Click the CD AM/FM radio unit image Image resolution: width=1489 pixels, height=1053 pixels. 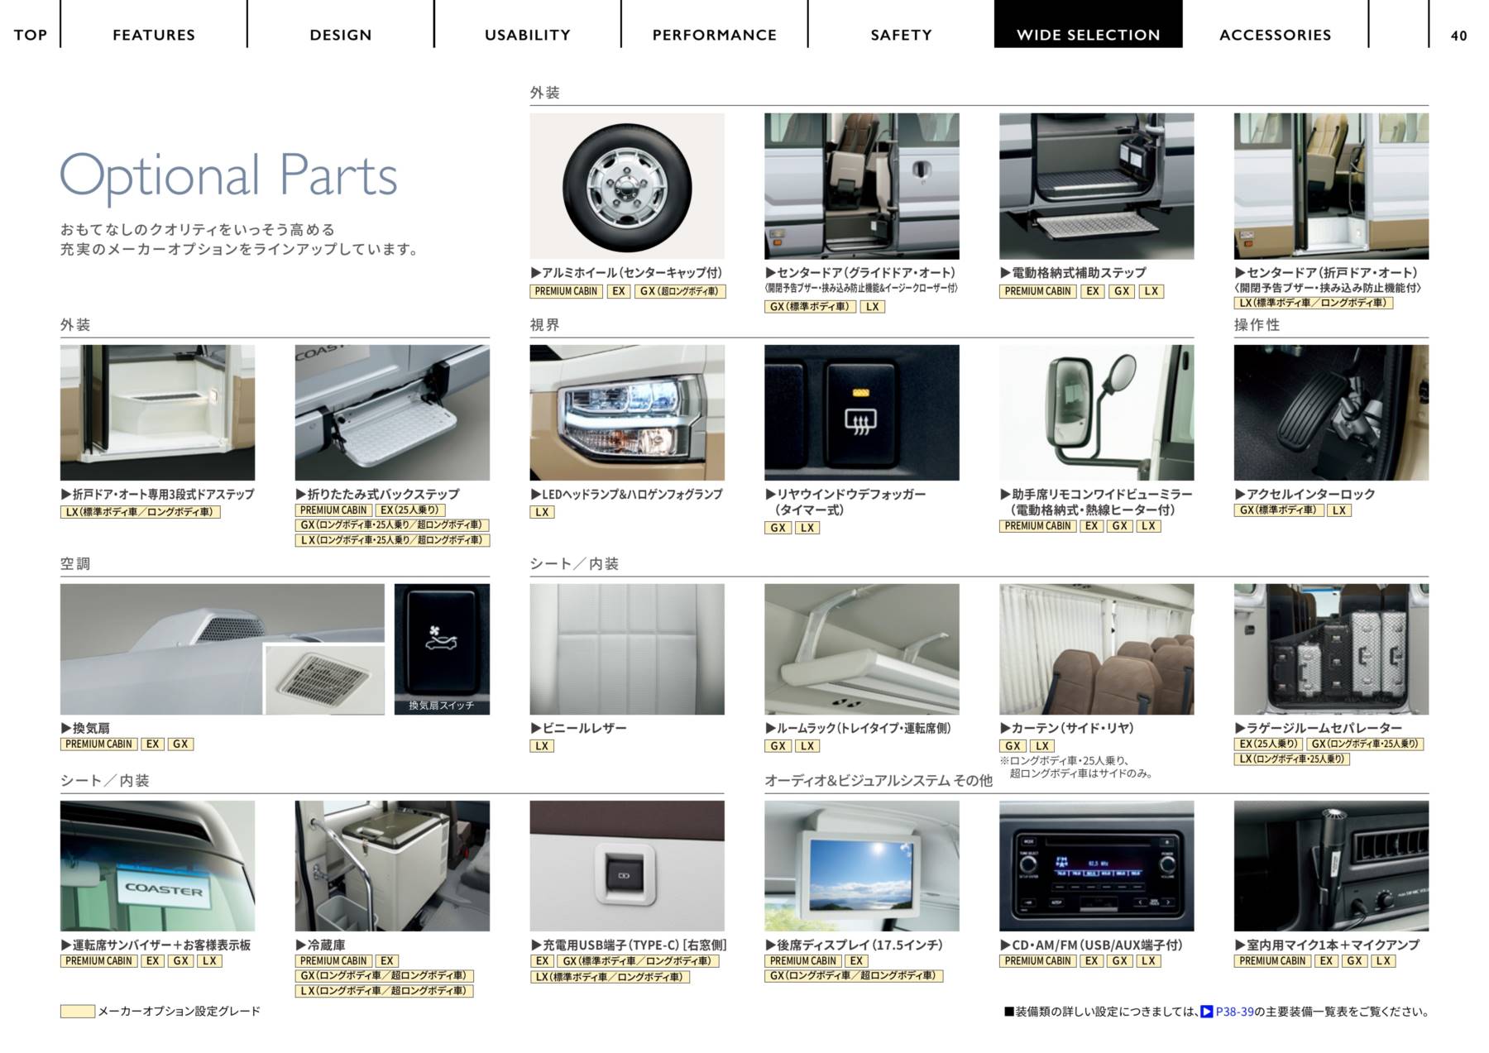pos(1096,865)
